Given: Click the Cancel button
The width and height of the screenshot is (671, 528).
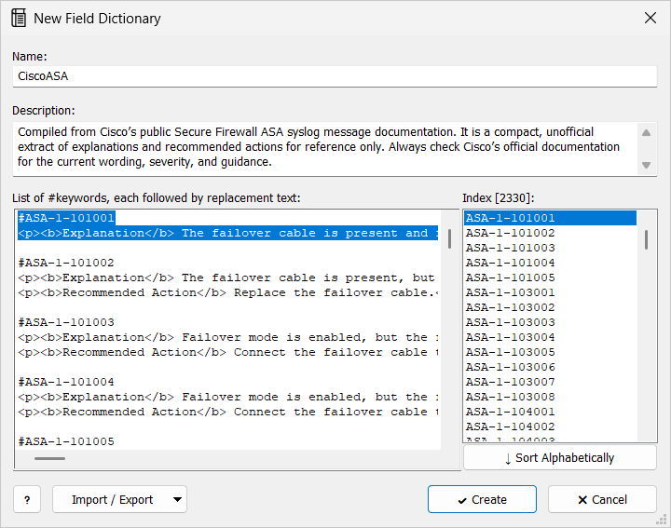Looking at the screenshot, I should pos(602,499).
